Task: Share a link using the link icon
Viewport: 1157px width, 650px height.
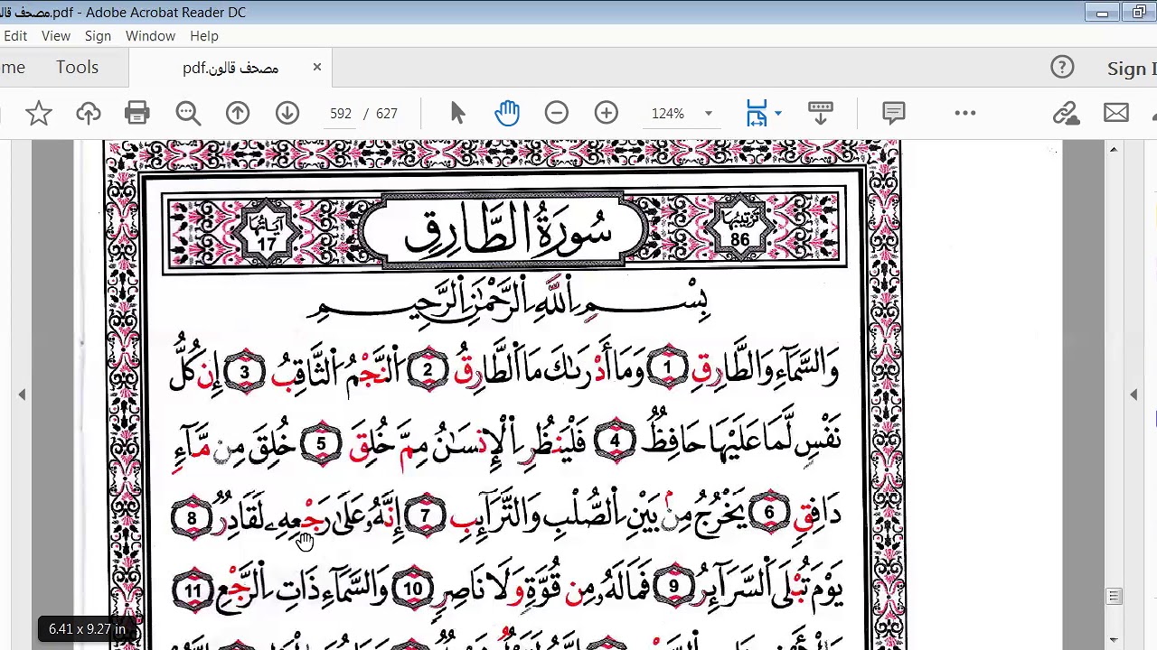Action: coord(1067,113)
